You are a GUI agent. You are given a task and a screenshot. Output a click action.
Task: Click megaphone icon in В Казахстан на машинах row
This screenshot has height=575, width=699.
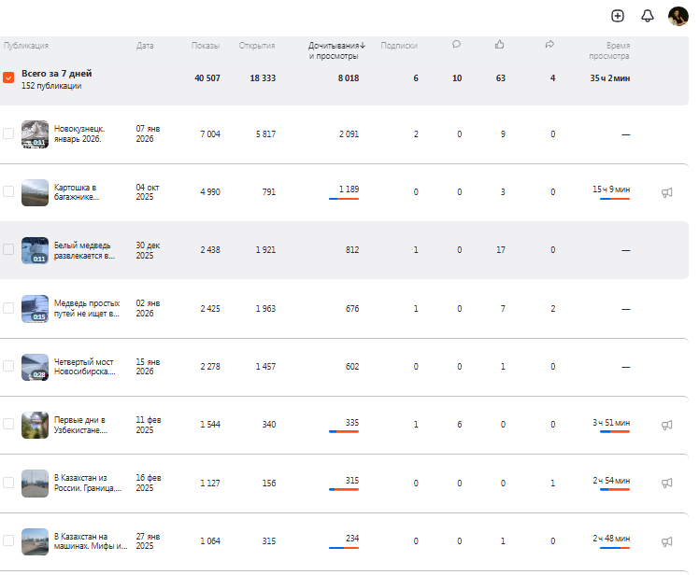(x=666, y=540)
